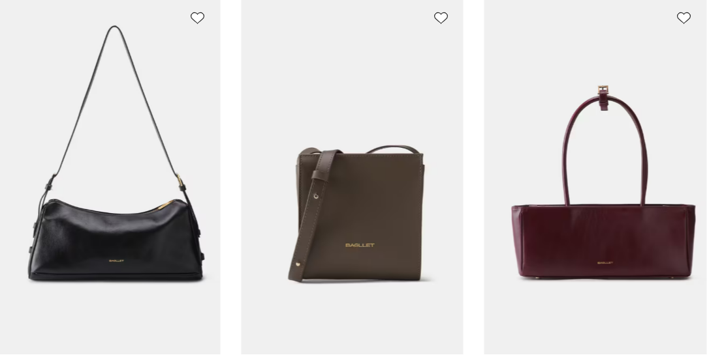Screen dimensions: 709x355
Task: Click the gold stud at olive strap end
Action: [x=298, y=264]
